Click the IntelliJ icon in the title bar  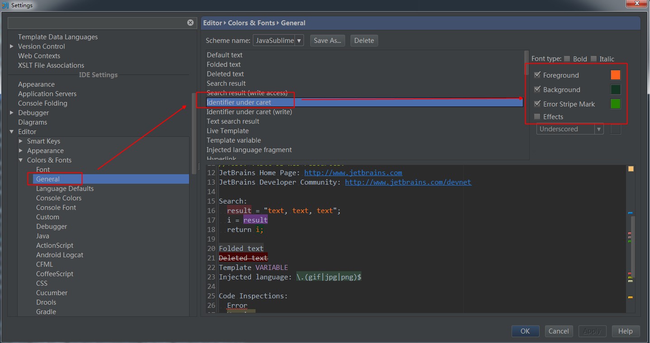[x=5, y=5]
